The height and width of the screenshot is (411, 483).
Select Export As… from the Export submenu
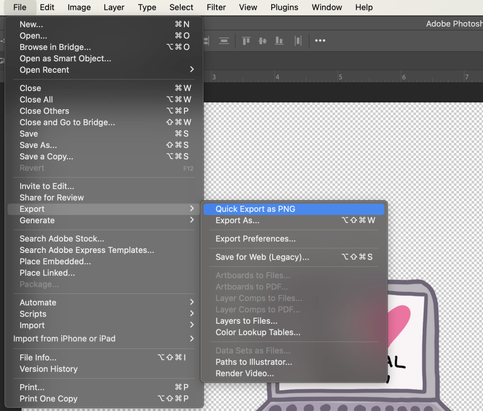coord(237,220)
